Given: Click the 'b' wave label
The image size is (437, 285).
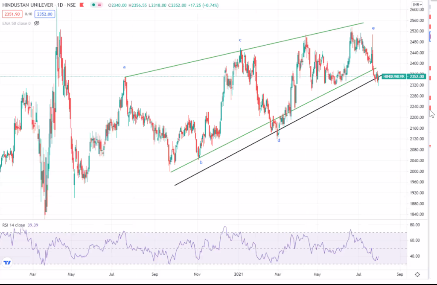Looking at the screenshot, I should pos(201,163).
